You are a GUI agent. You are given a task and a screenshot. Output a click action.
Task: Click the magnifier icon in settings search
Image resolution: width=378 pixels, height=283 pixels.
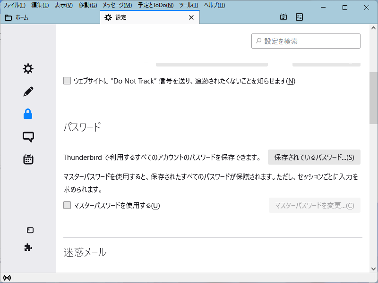(x=258, y=41)
